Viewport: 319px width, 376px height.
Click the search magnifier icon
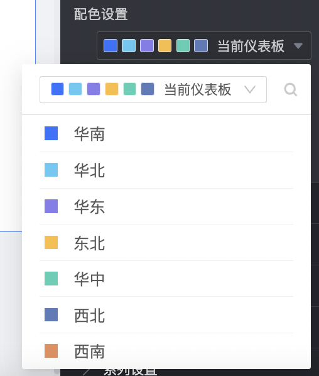click(291, 90)
